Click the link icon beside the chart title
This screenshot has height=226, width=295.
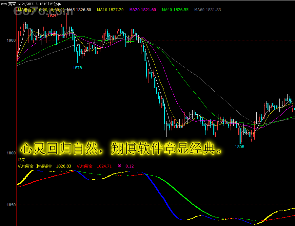point(4,4)
